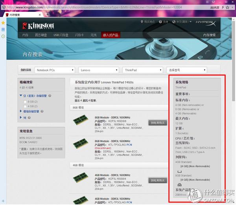Check the 8 GB (2) filter
Image resolution: width=236 pixels, height=205 pixels.
click(25, 102)
